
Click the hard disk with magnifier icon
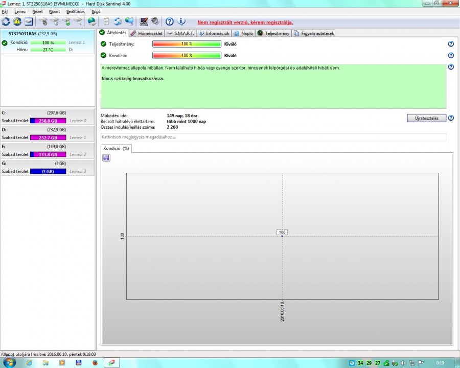click(78, 21)
